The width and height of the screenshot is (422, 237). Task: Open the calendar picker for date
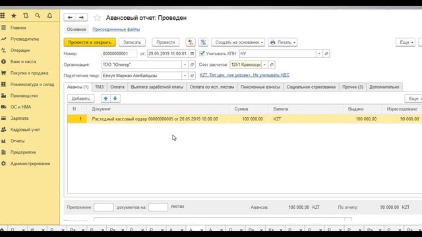tap(192, 53)
